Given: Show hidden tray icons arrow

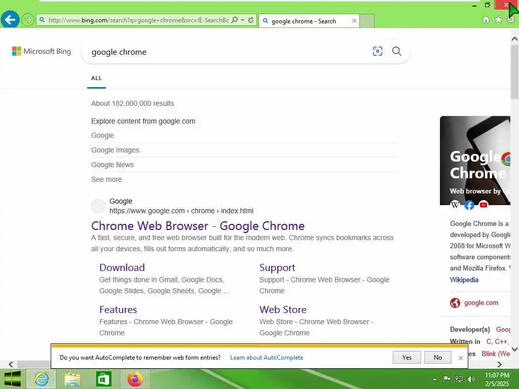Looking at the screenshot, I should [x=434, y=379].
